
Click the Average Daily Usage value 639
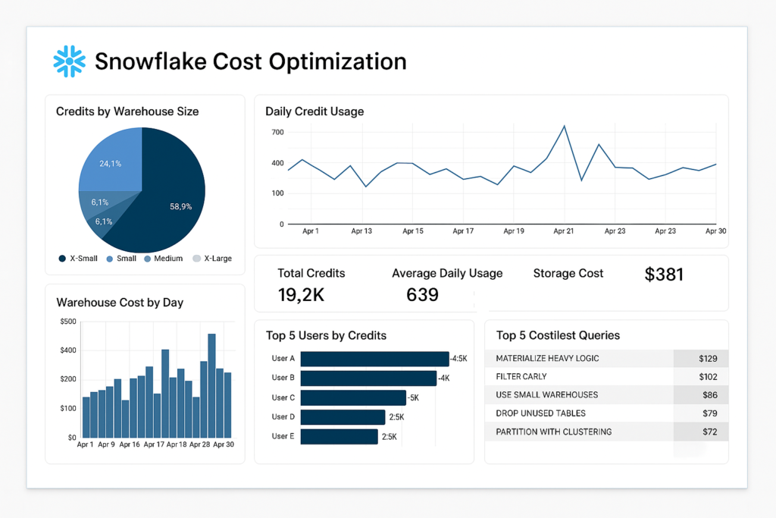click(x=422, y=295)
